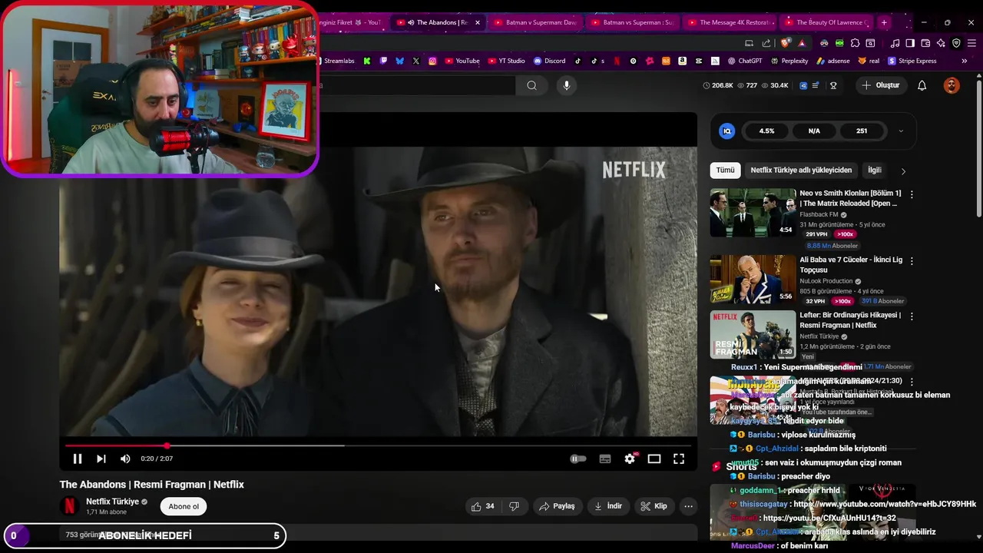
Task: Click the Netflix channel avatar
Action: coord(70,506)
